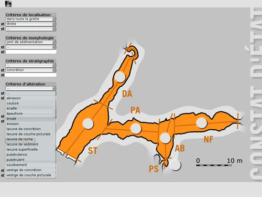The image size is (262, 197).
Task: Click the ST zone label on map
Action: pos(93,151)
